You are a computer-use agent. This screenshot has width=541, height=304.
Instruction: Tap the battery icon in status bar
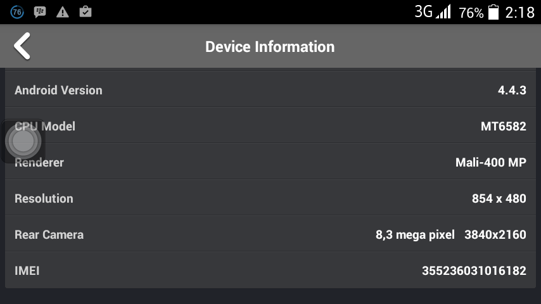pos(493,12)
